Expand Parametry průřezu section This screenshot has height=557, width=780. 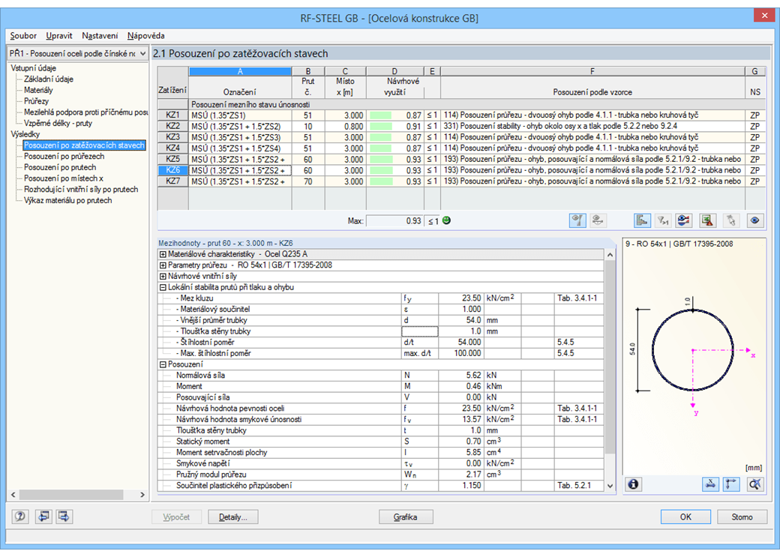[162, 265]
